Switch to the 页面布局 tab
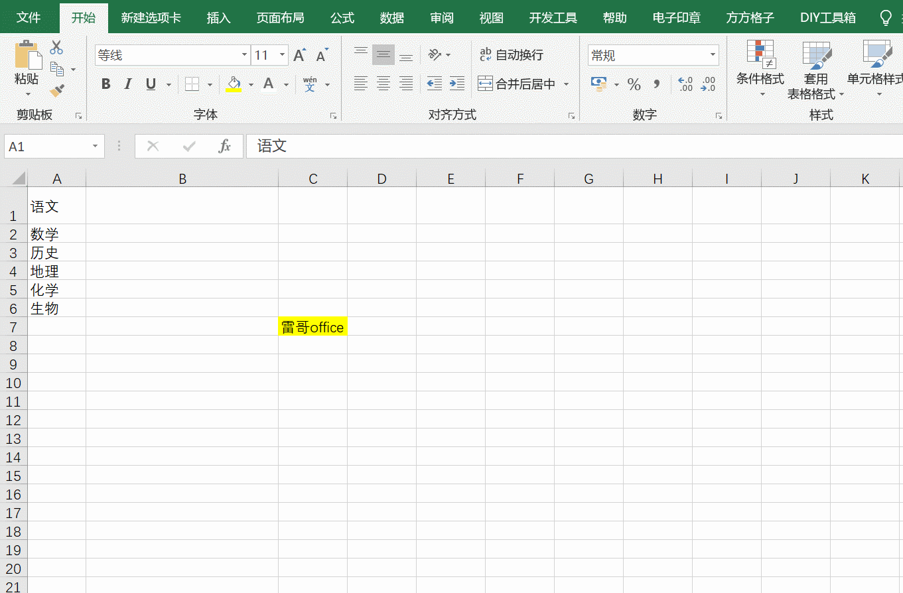903x593 pixels. click(280, 18)
